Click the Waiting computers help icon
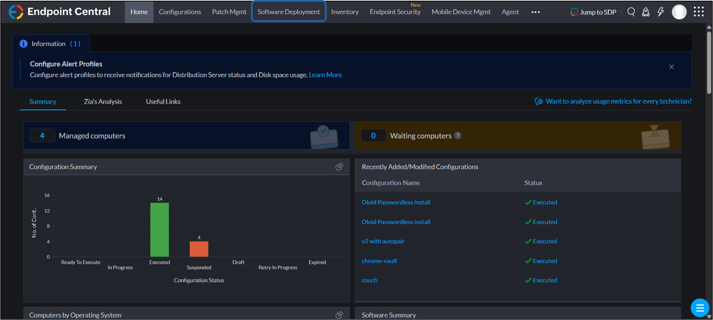Image resolution: width=713 pixels, height=320 pixels. point(458,135)
